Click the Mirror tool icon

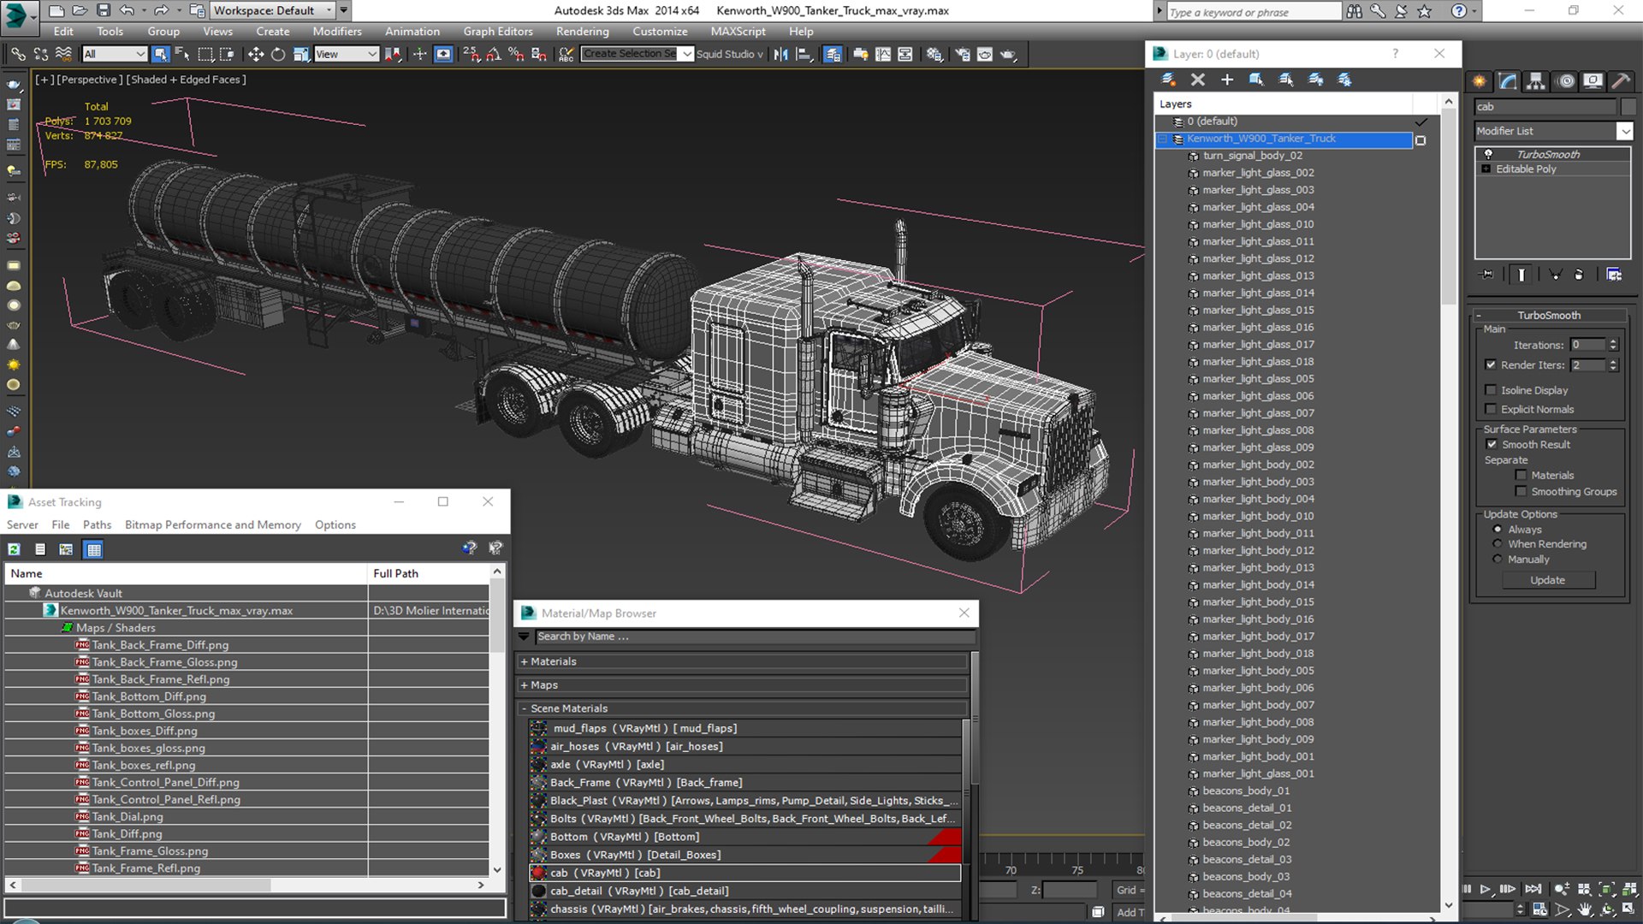(780, 54)
